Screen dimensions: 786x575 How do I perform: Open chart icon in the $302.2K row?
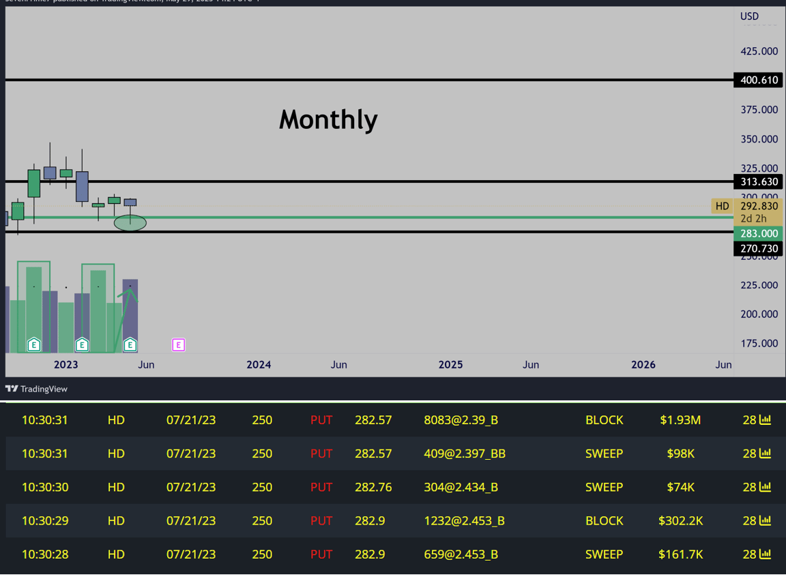[x=765, y=520]
